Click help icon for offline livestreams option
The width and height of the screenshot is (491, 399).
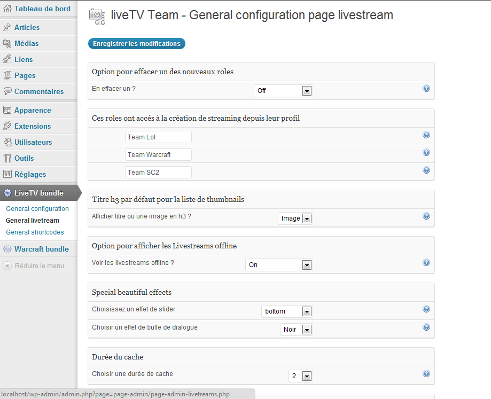coord(426,262)
